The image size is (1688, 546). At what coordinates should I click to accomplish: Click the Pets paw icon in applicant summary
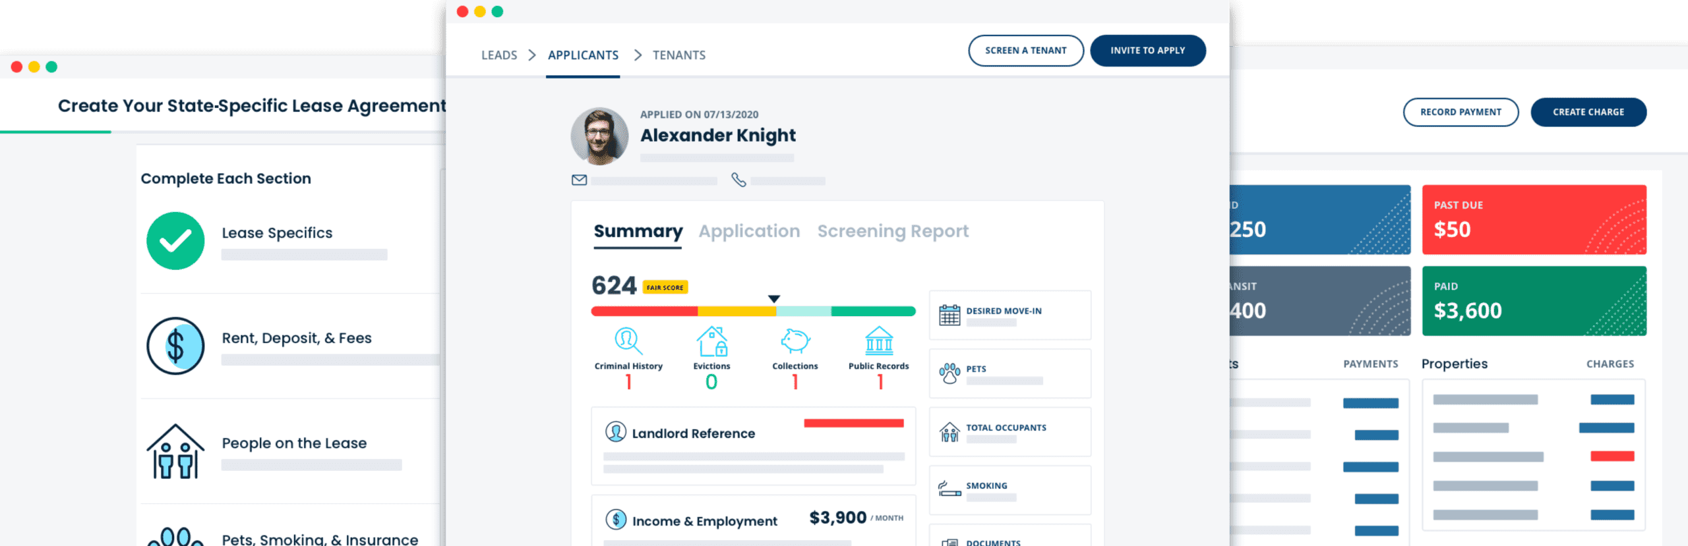coord(950,373)
